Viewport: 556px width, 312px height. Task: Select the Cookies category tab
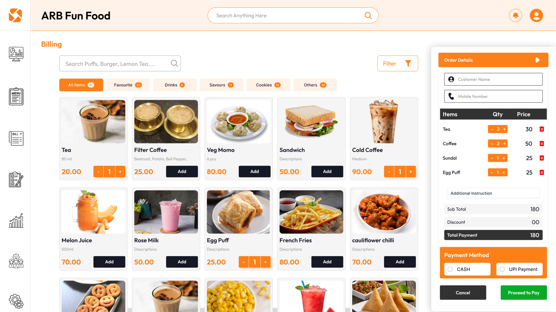(268, 85)
